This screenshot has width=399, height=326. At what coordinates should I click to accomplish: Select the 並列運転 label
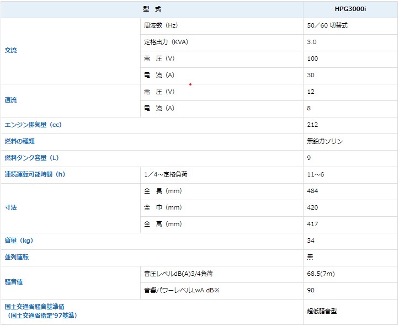click(x=17, y=257)
